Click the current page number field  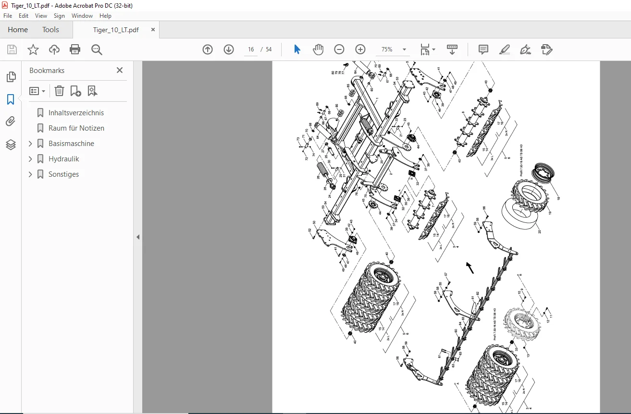[251, 49]
